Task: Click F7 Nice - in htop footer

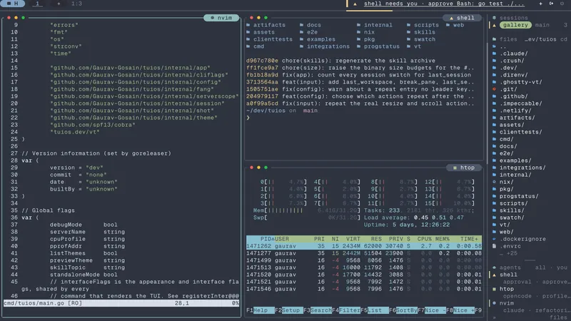Action: tap(432, 310)
